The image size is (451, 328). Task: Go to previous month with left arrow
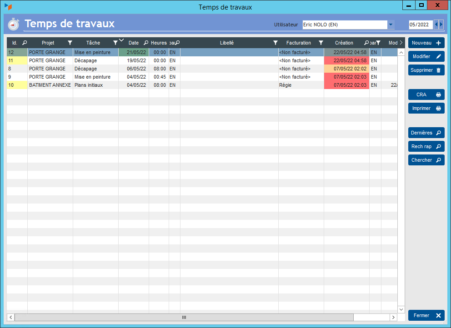coord(436,25)
